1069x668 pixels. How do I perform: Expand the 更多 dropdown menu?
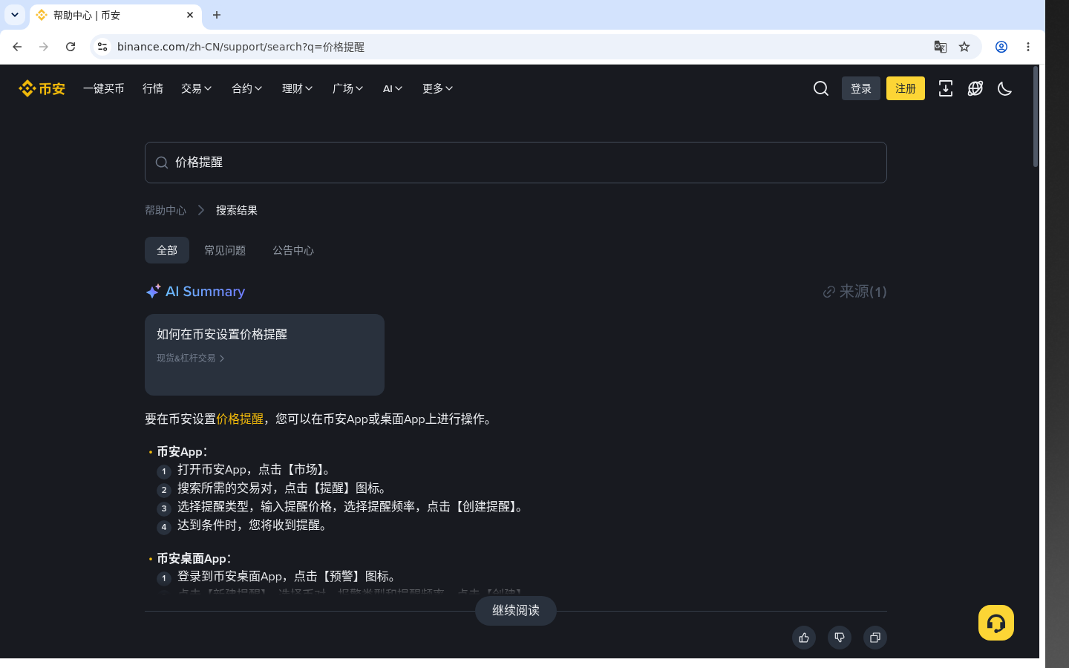(438, 88)
